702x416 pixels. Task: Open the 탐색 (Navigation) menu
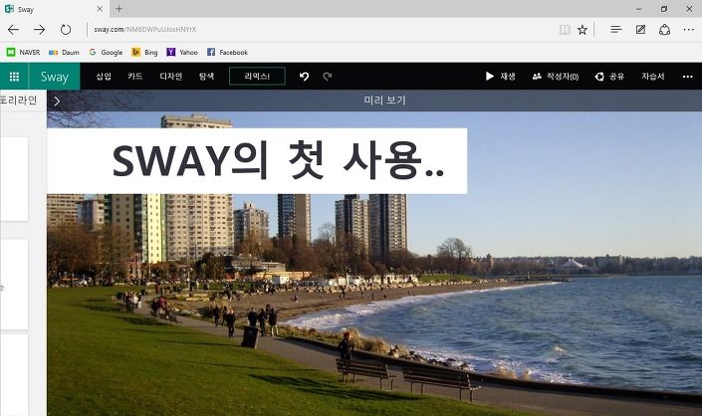[206, 77]
